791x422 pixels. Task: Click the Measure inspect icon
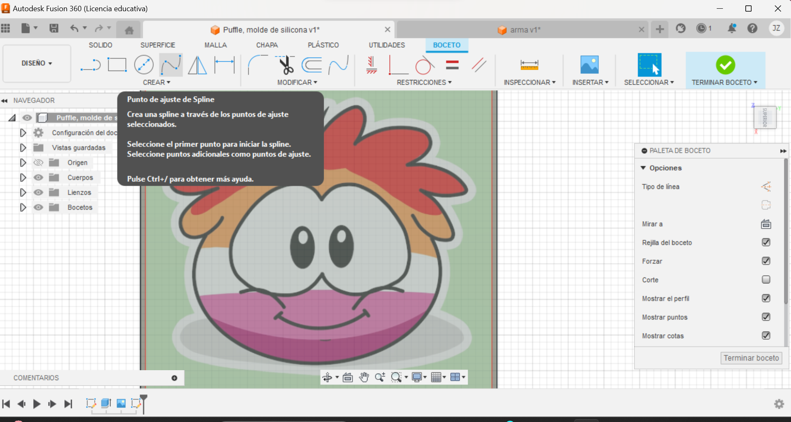[x=529, y=65]
